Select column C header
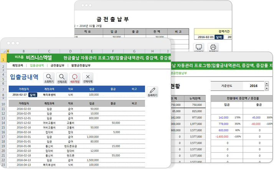The width and height of the screenshot is (274, 169). [49, 51]
